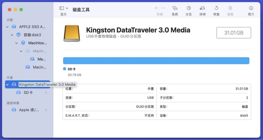The width and height of the screenshot is (263, 140).
Task: Click the 类型 value 磁盘
Action: (245, 107)
